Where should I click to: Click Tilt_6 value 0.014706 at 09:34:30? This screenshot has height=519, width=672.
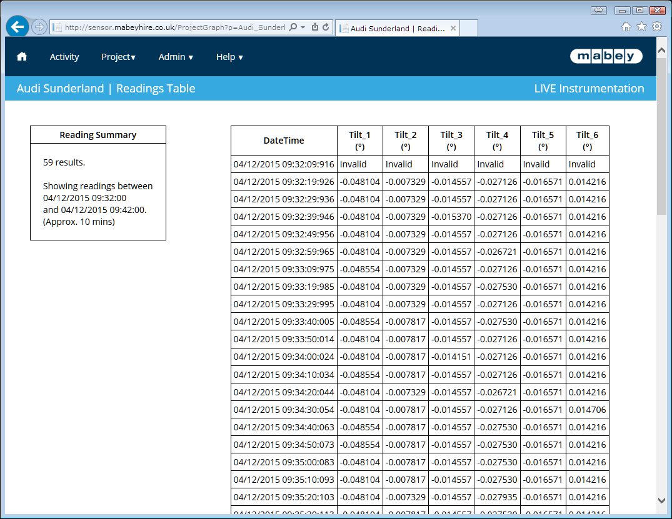coord(587,410)
